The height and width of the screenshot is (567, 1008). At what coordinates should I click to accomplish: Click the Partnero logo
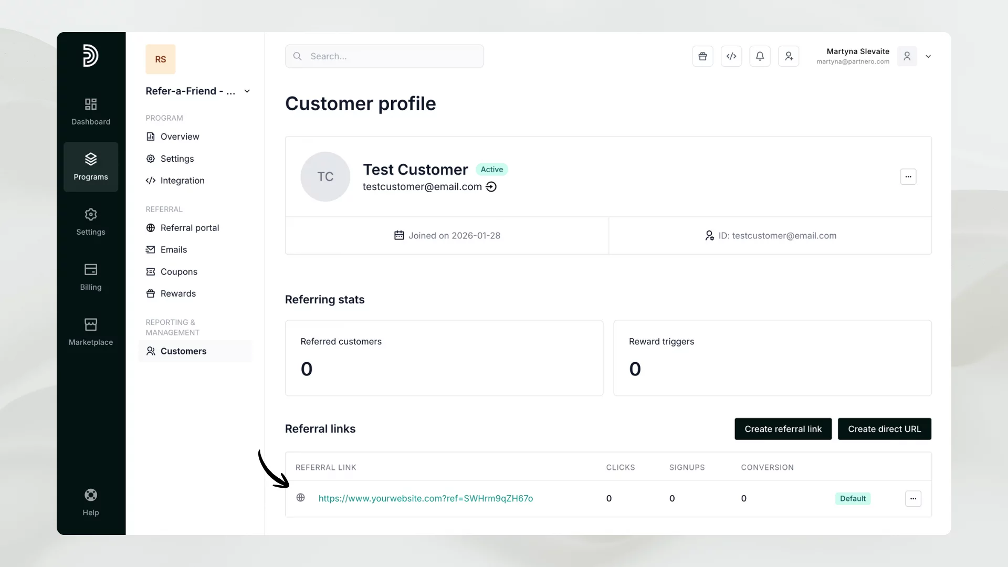90,56
